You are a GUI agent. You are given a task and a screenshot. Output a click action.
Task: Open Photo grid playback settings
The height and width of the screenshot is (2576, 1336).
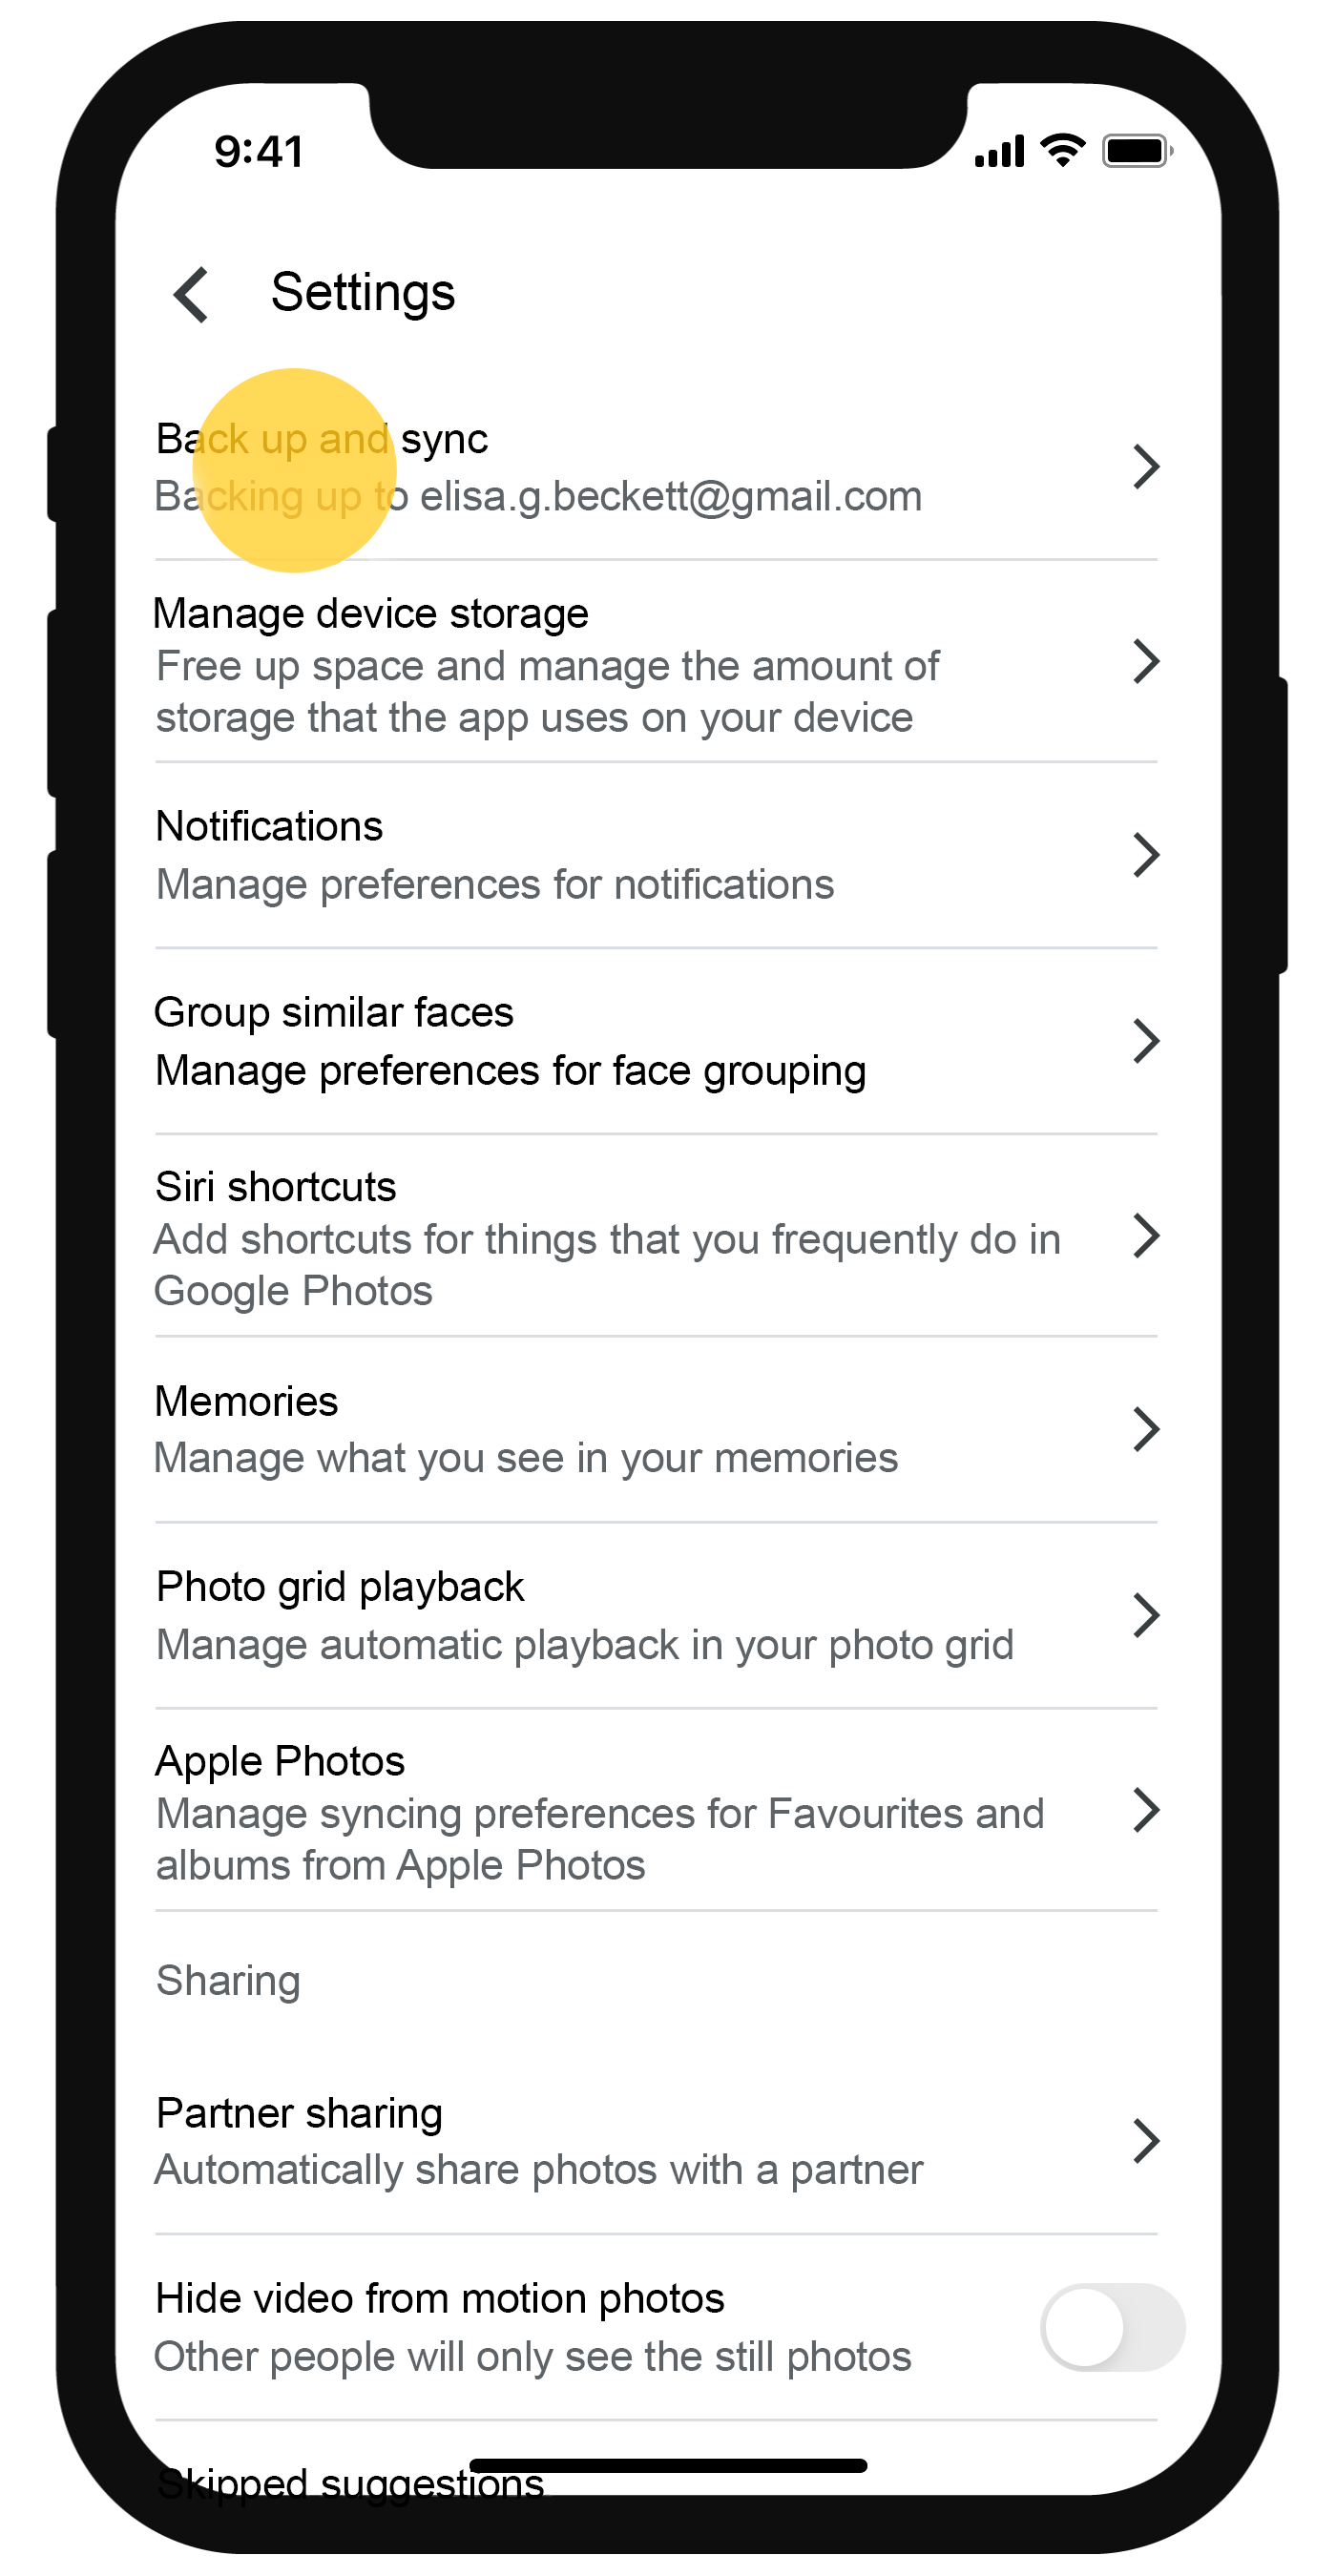585,1615
